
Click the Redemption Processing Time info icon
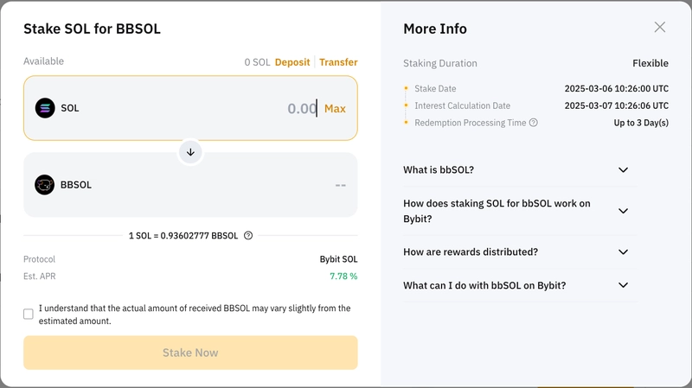point(534,123)
